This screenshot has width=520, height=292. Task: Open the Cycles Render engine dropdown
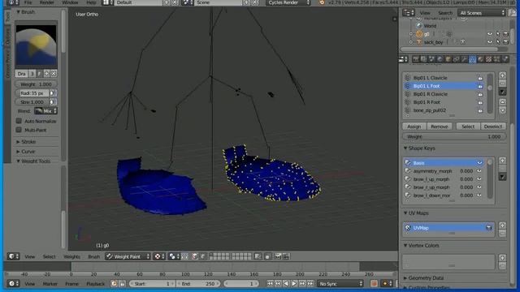tap(288, 2)
